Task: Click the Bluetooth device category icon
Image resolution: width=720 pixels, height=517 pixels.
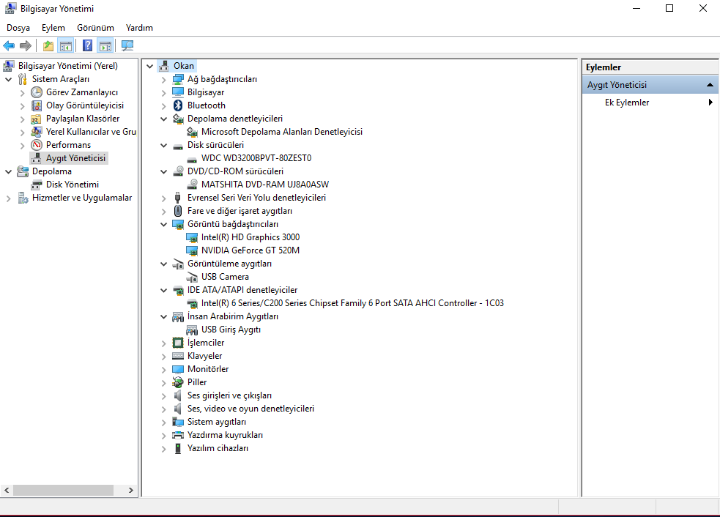Action: coord(178,105)
